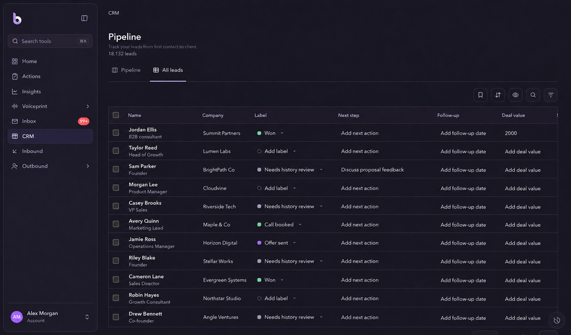
Task: Open the saved views bookmark icon
Action: point(481,95)
